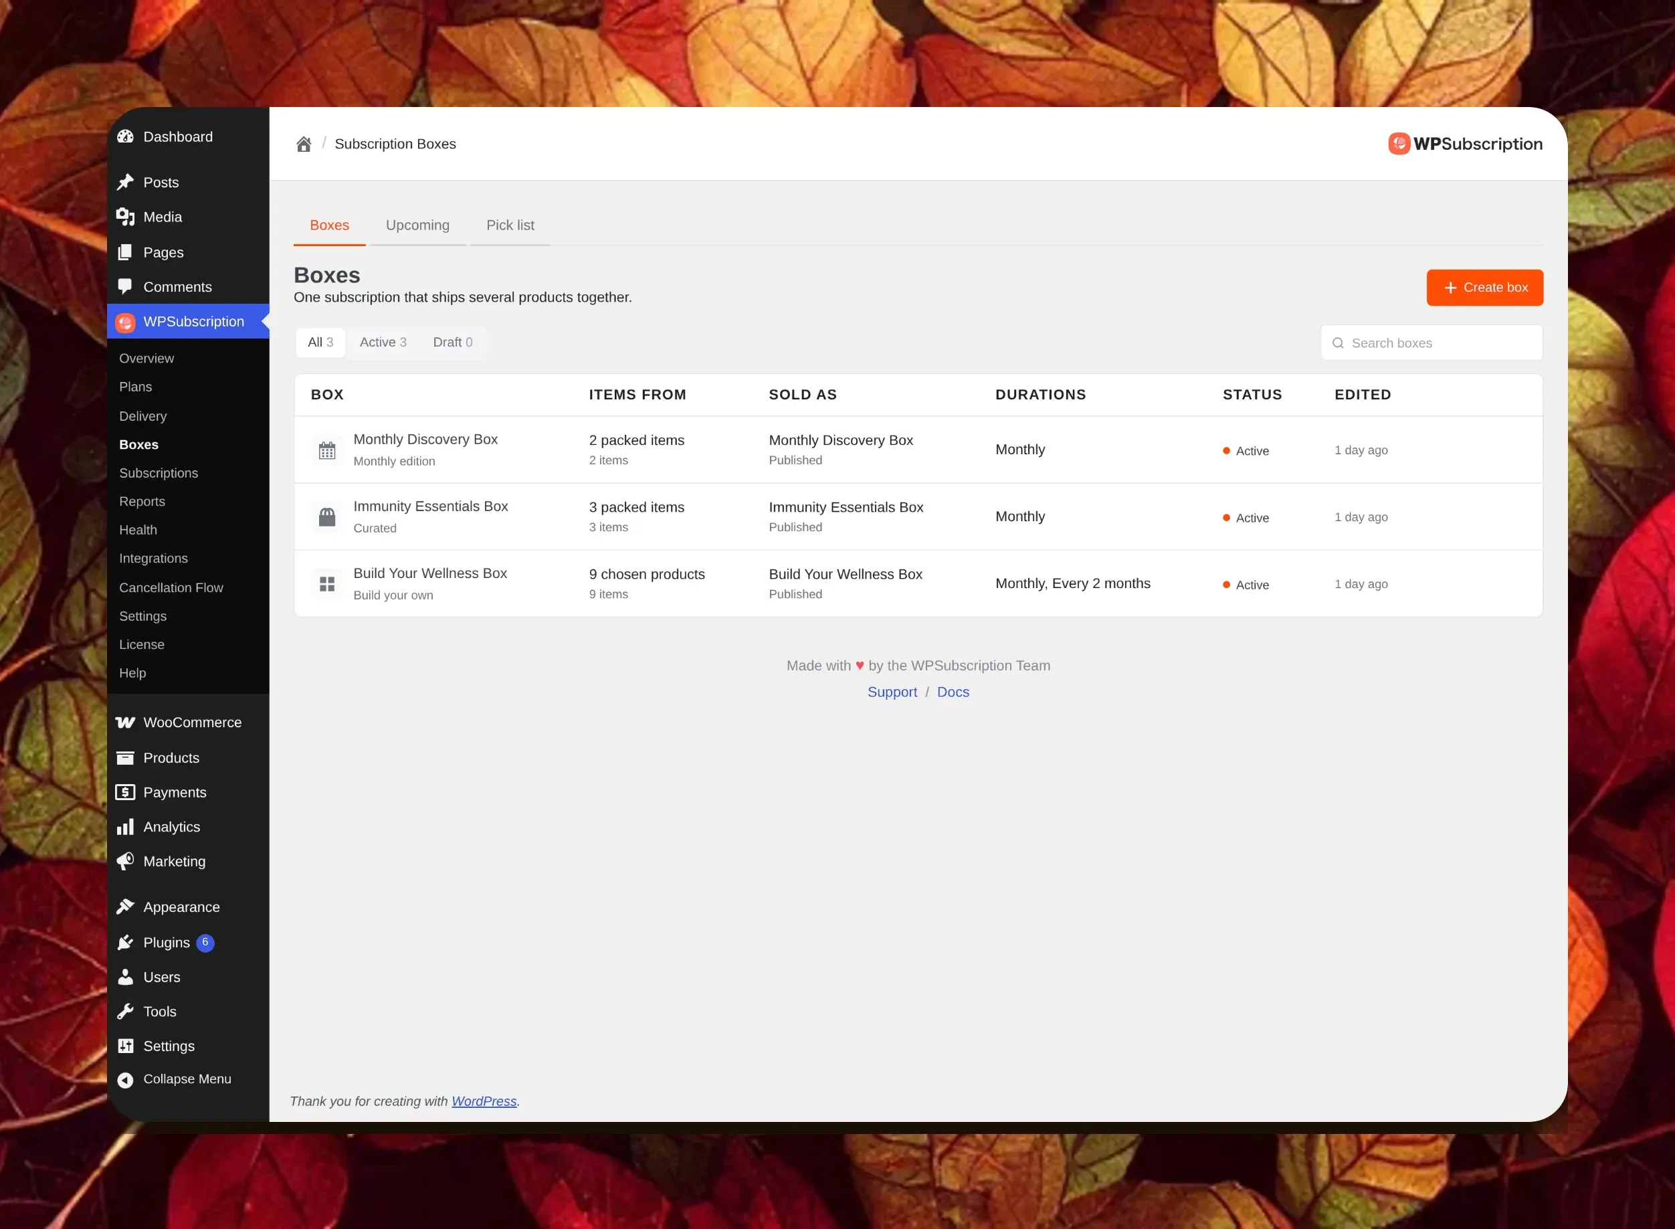The height and width of the screenshot is (1229, 1675).
Task: Click the Plugins update count badge
Action: tap(205, 943)
